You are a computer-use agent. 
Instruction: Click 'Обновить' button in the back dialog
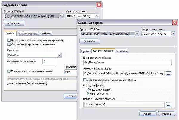pos(14,23)
